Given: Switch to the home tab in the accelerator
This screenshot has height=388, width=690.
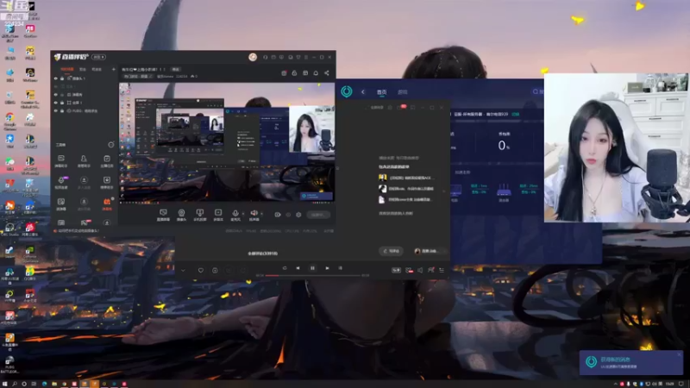Looking at the screenshot, I should pyautogui.click(x=381, y=92).
